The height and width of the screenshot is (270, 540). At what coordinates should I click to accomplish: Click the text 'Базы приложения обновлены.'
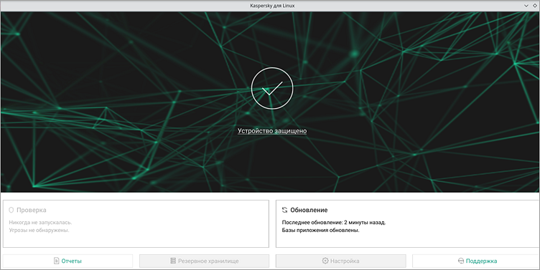(320, 231)
